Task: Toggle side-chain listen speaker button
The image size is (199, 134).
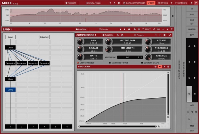Action: tap(160, 67)
